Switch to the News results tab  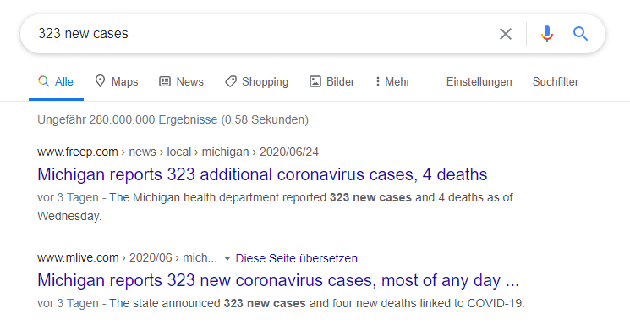click(x=182, y=81)
